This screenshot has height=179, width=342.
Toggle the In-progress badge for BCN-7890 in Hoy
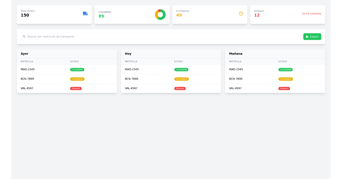click(x=182, y=79)
